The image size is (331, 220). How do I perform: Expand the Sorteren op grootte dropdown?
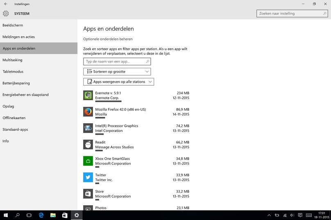[117, 71]
